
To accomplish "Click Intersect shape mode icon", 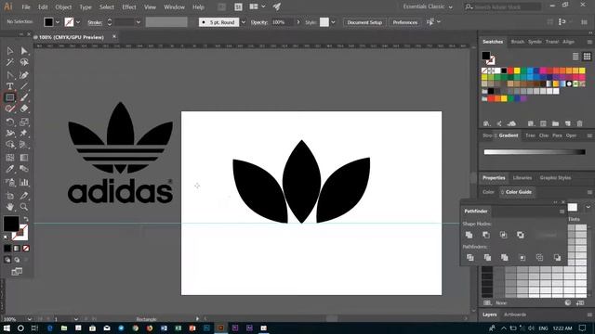I will pos(503,235).
